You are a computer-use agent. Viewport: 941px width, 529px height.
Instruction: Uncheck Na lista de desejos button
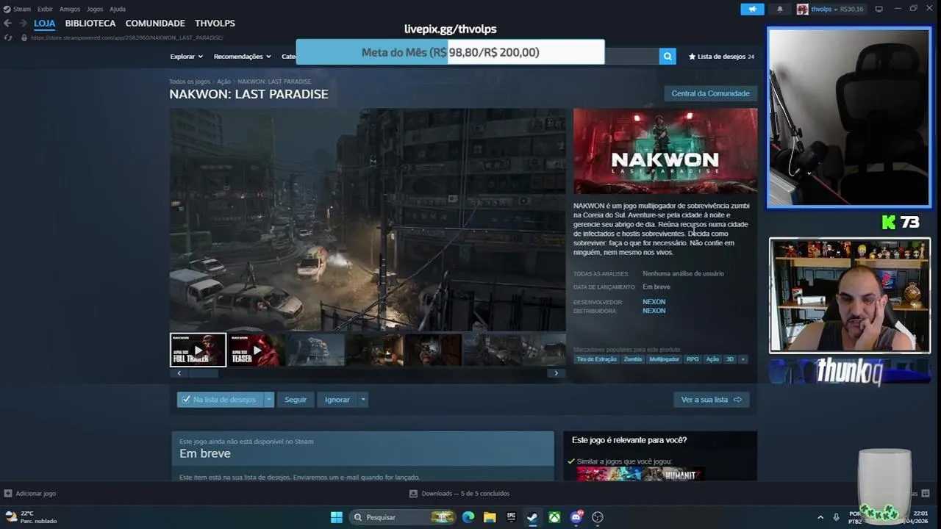click(x=221, y=400)
